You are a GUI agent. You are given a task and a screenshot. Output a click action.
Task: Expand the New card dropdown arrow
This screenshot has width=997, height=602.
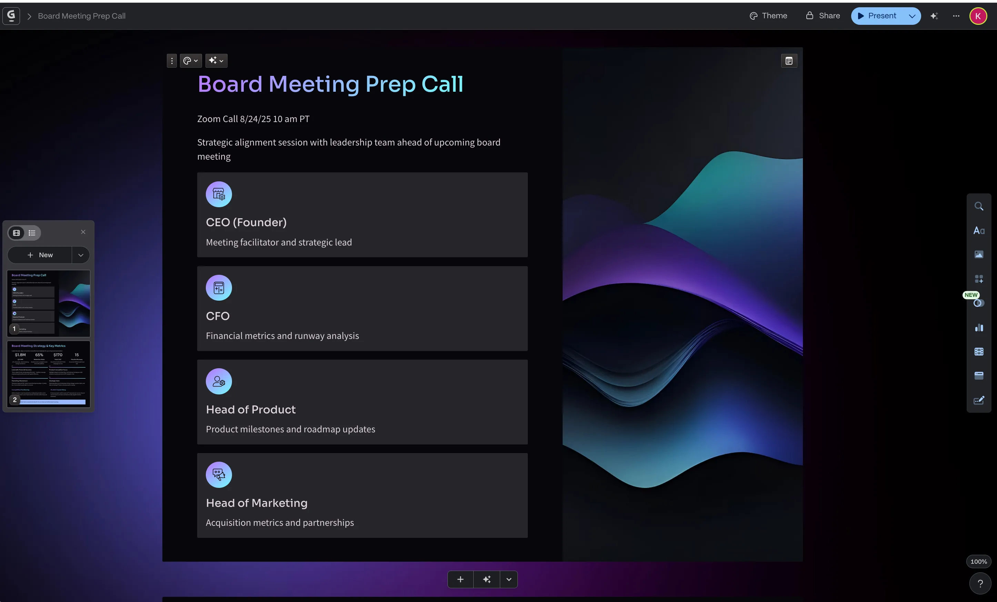(81, 255)
